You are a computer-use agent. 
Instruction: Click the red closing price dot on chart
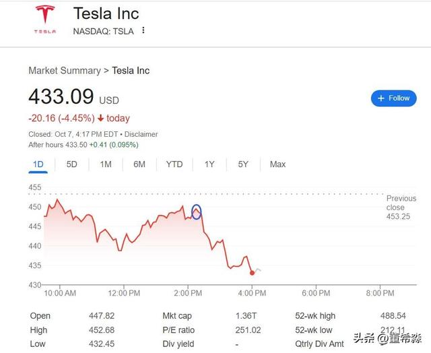click(x=252, y=273)
